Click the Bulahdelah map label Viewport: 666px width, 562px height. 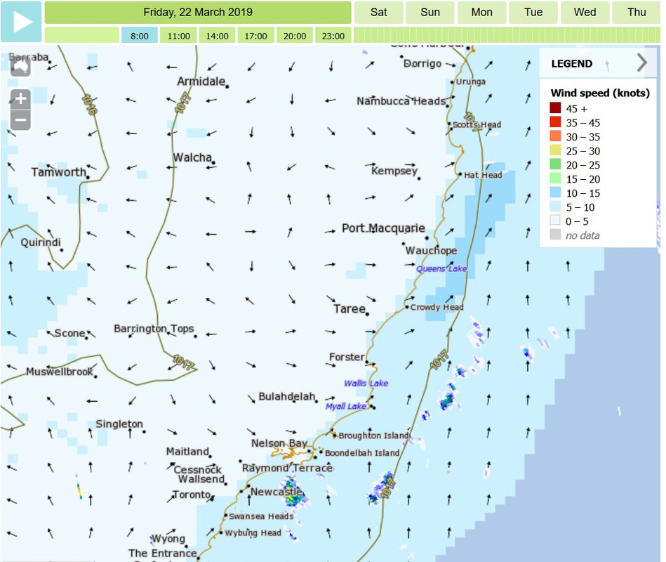(287, 397)
